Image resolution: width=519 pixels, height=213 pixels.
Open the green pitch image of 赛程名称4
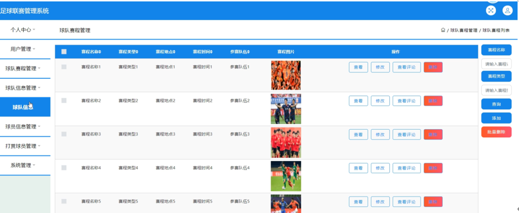tap(286, 176)
